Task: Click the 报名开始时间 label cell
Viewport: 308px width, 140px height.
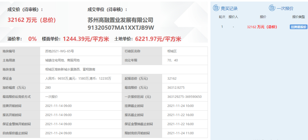Action: pyautogui.click(x=20, y=115)
